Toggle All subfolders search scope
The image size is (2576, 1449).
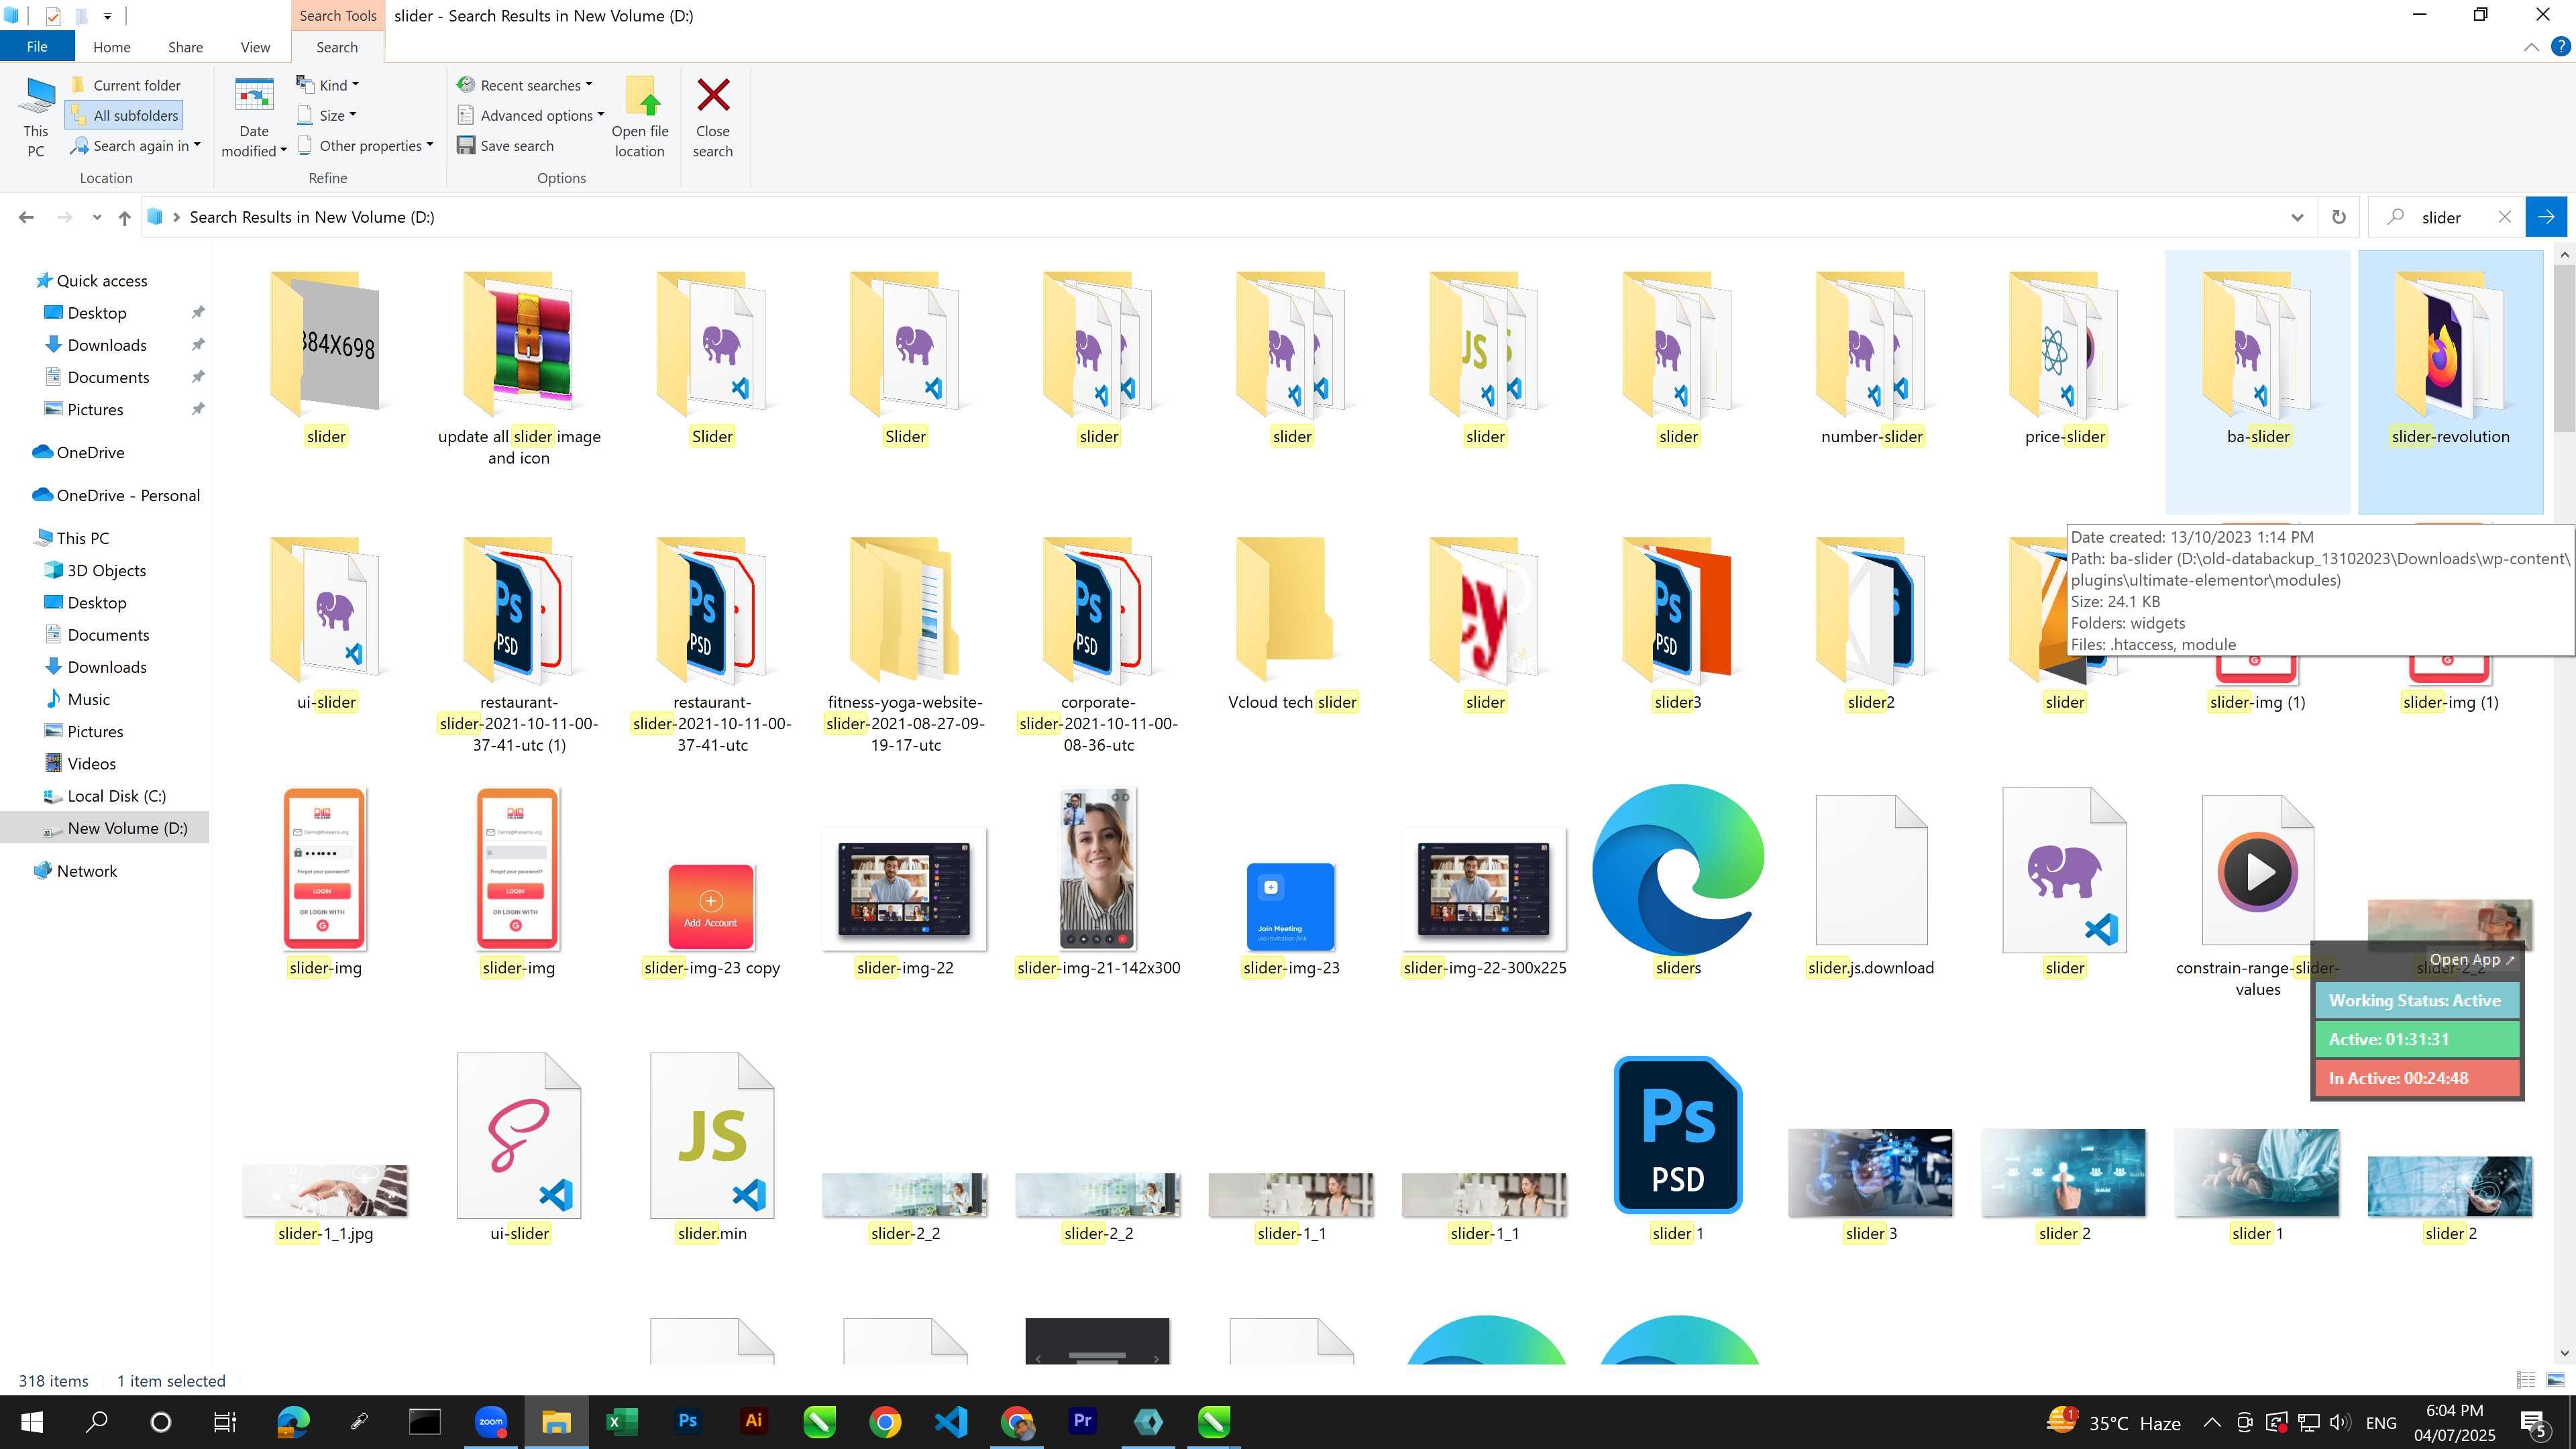pos(125,115)
